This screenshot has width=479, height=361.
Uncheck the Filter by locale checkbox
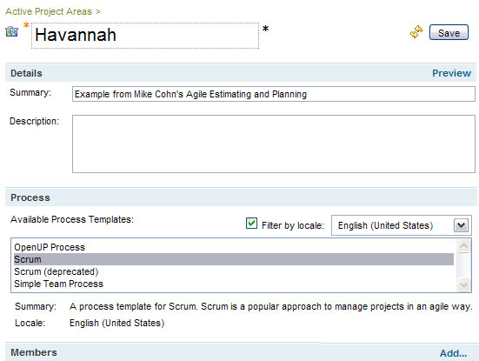tap(251, 224)
